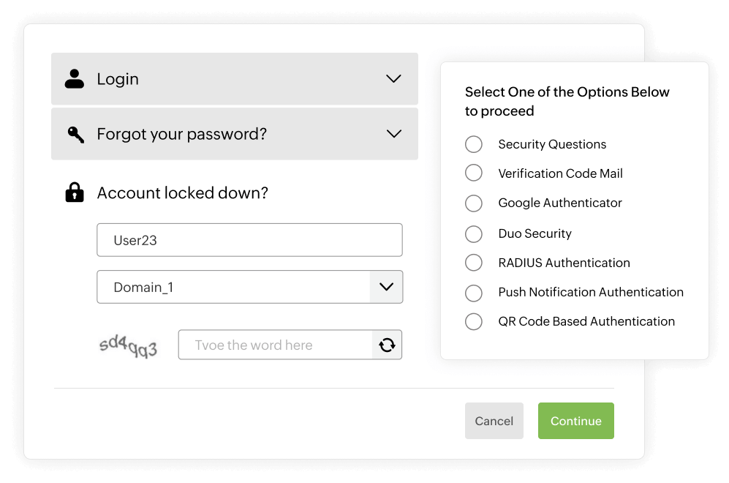
Task: Refresh the CAPTCHA image
Action: [388, 344]
